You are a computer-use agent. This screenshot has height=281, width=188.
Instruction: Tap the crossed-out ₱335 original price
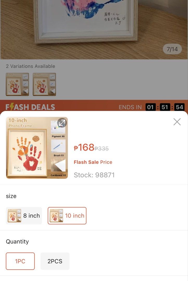[x=101, y=149]
